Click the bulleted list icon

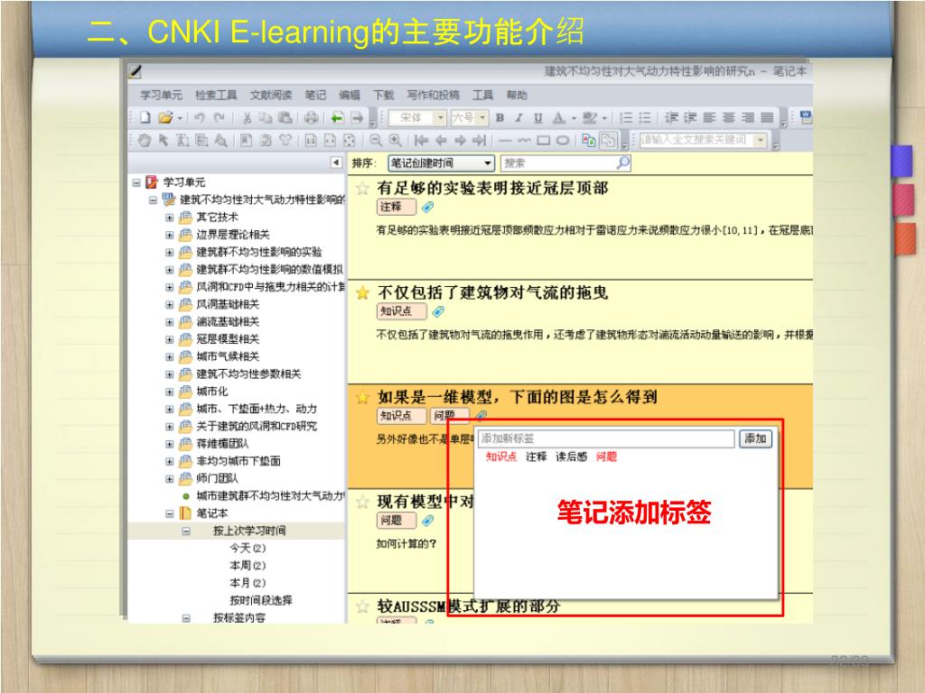tap(645, 118)
